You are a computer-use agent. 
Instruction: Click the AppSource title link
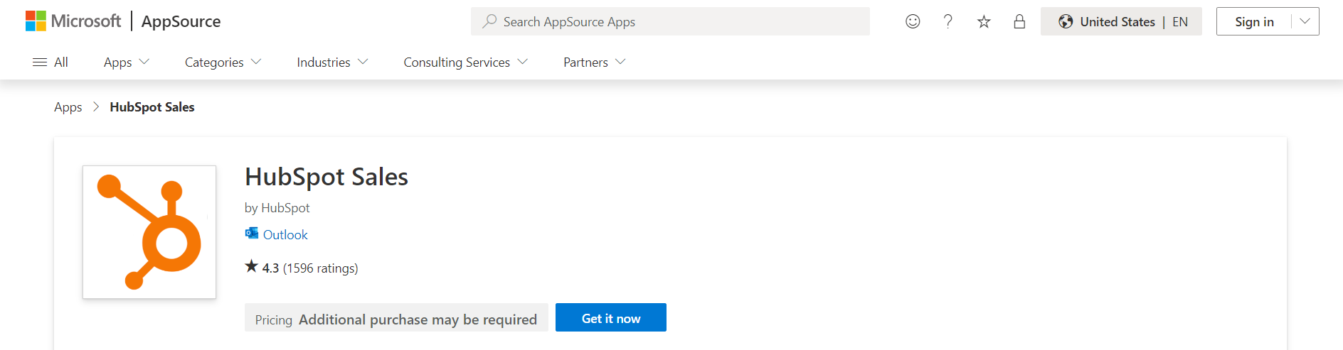[x=181, y=21]
